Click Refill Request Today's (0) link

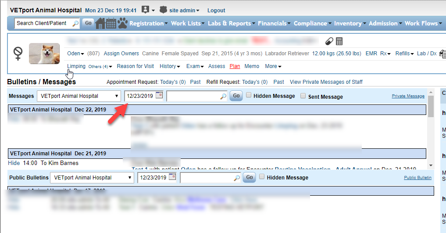255,82
